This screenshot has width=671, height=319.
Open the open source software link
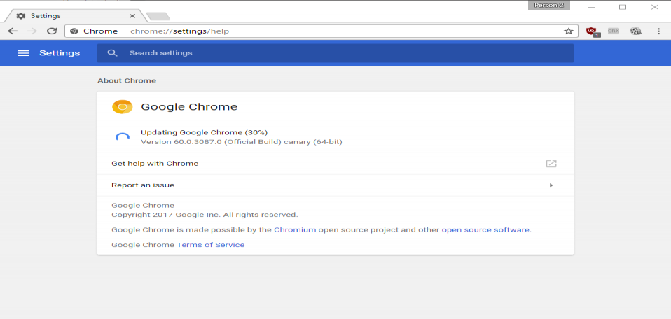[485, 229]
